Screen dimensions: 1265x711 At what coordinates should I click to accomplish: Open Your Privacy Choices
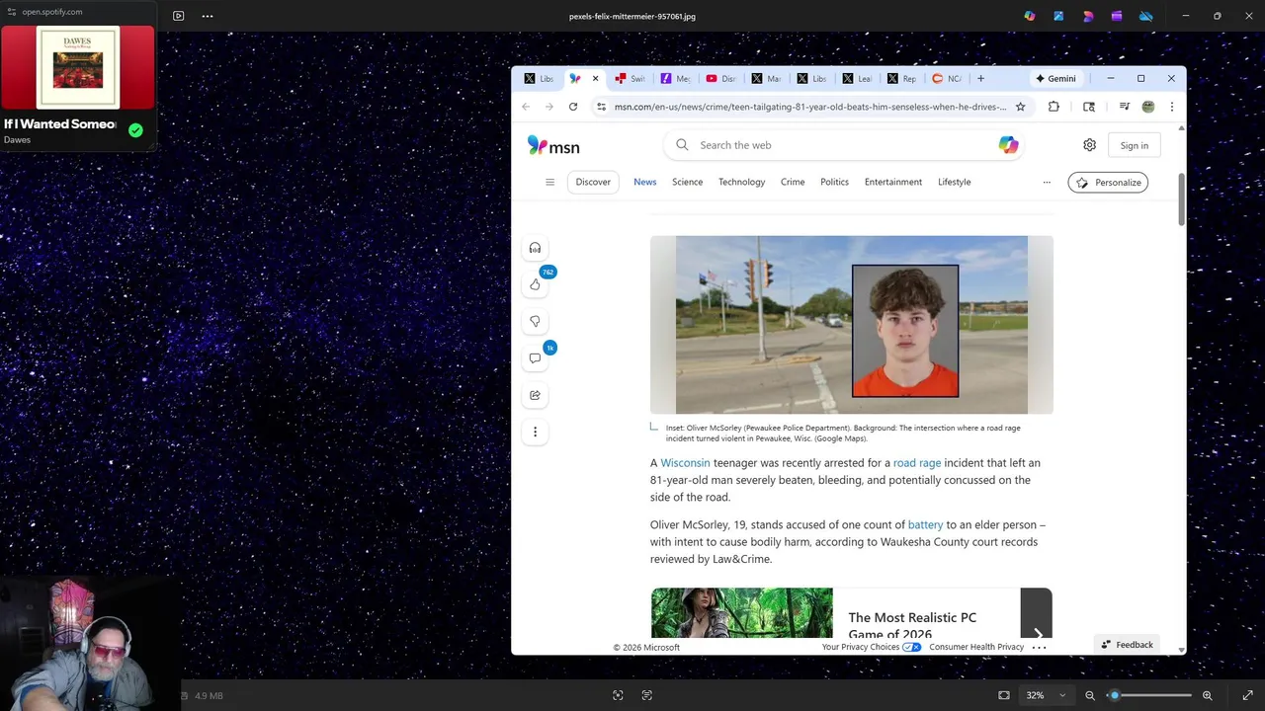tap(871, 647)
